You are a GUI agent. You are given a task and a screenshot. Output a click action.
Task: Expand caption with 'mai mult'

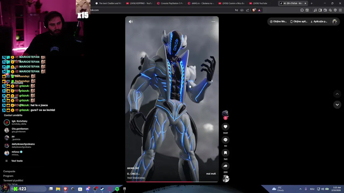click(211, 174)
